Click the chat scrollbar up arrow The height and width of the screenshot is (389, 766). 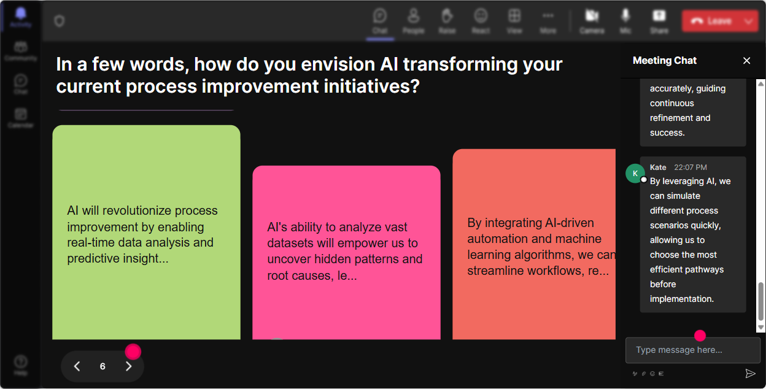pos(761,83)
